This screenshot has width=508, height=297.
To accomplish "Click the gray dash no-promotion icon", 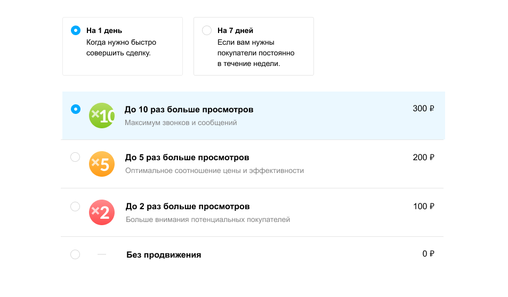I will tap(102, 255).
